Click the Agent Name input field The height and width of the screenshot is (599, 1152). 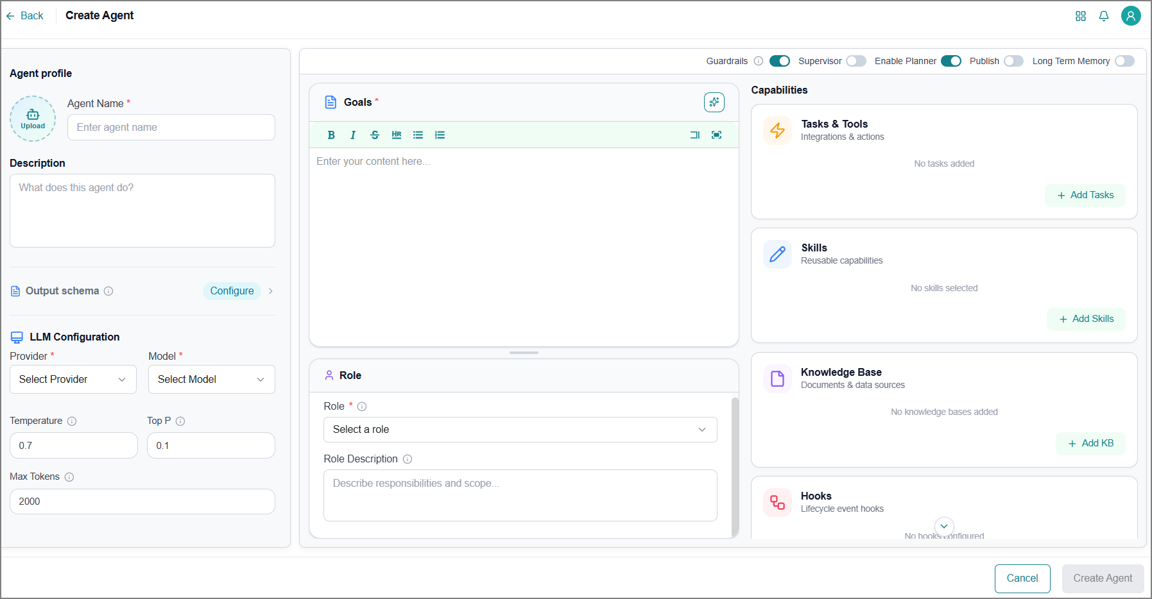coord(171,128)
